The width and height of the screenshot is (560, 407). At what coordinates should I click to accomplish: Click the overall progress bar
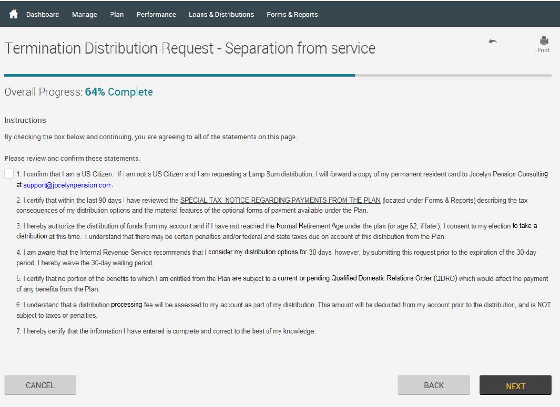point(278,75)
